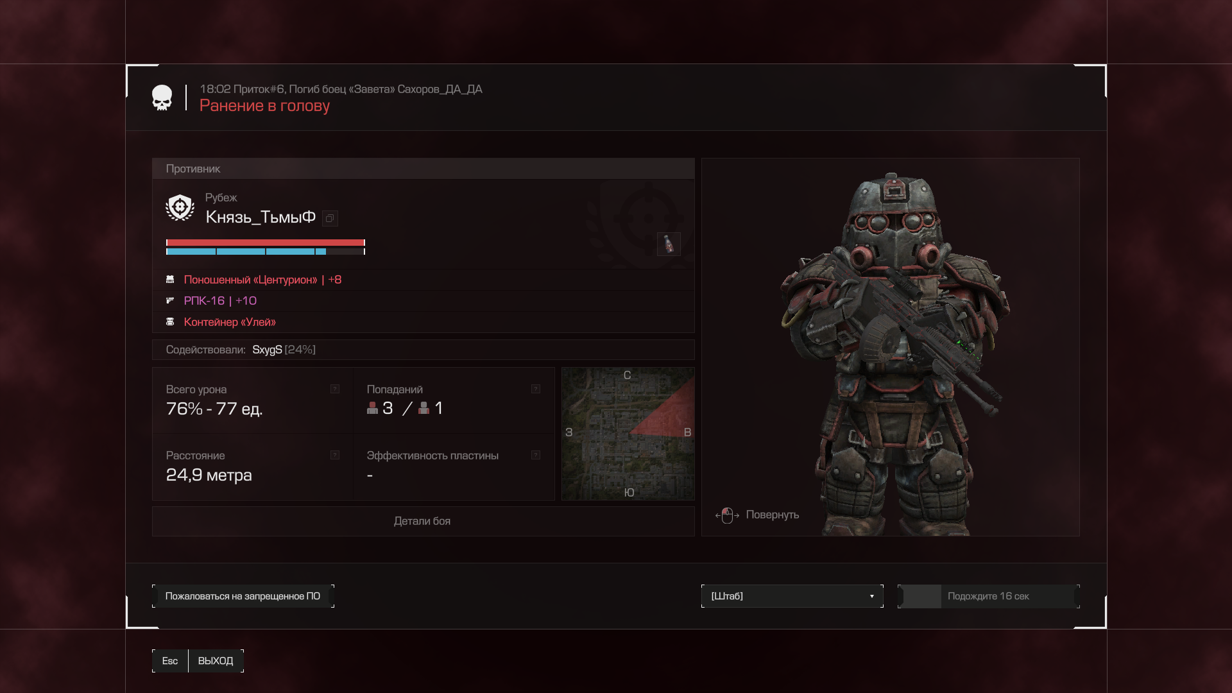Open the help icon for Попаданий

point(536,389)
